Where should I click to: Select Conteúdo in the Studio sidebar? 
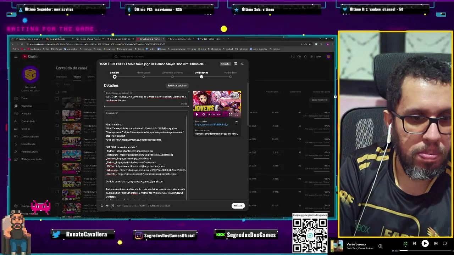[x=27, y=106]
